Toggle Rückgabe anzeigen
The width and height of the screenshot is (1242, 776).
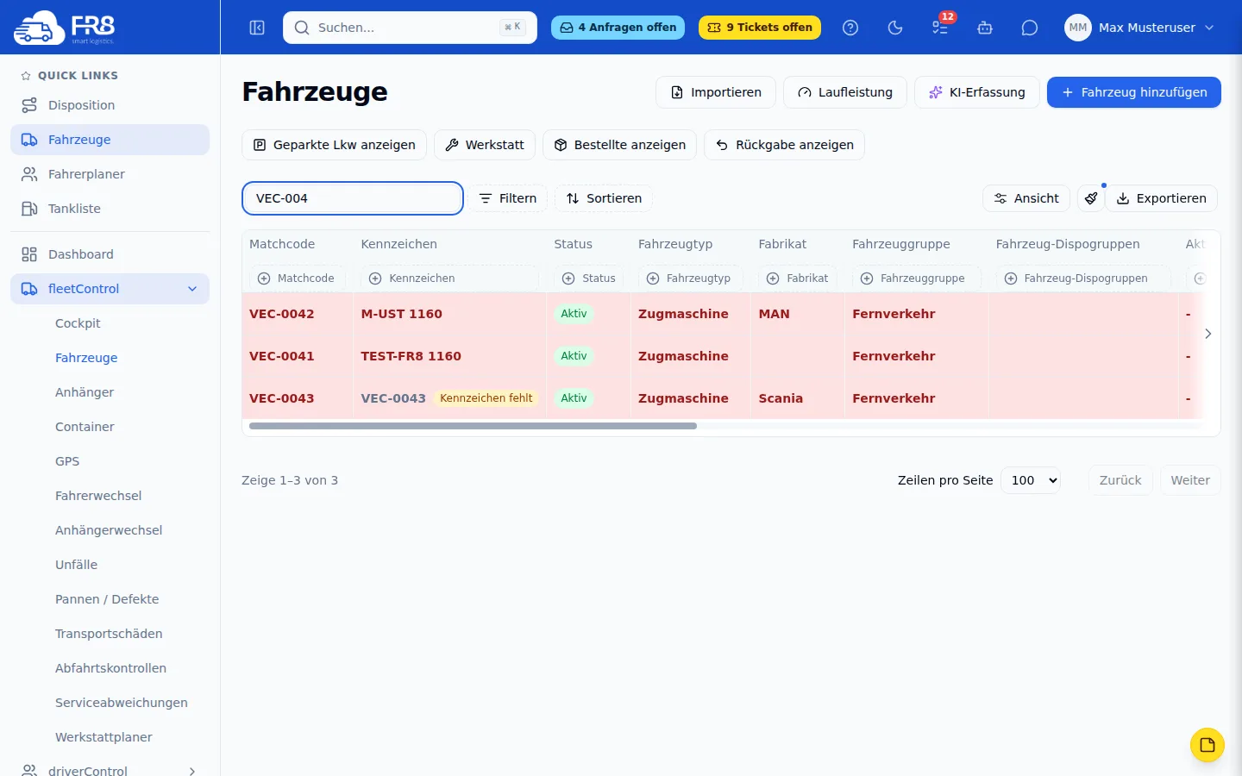pos(785,145)
